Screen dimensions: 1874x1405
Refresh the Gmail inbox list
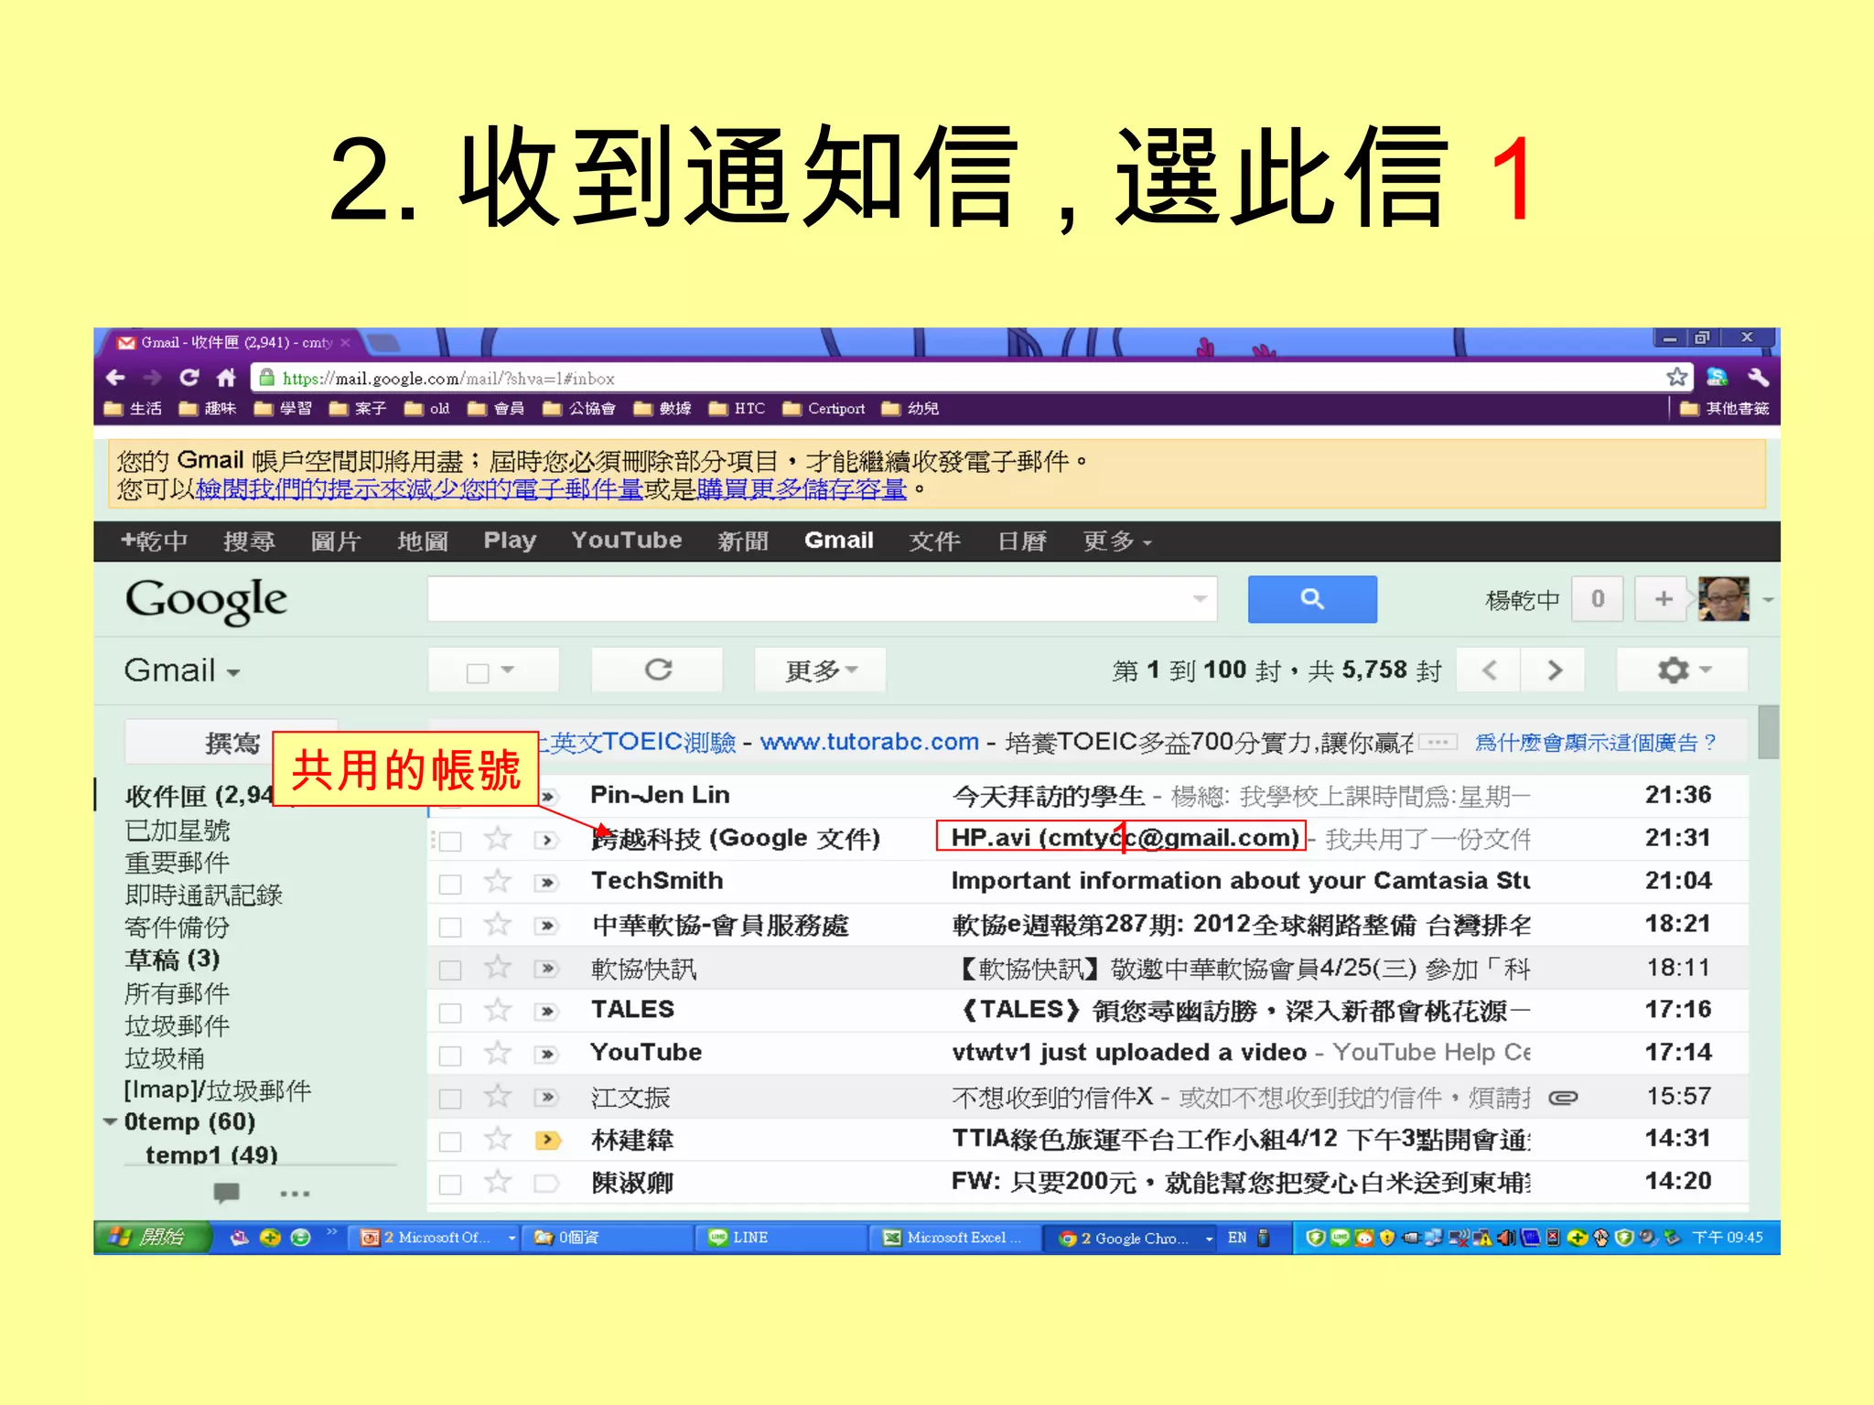(658, 670)
